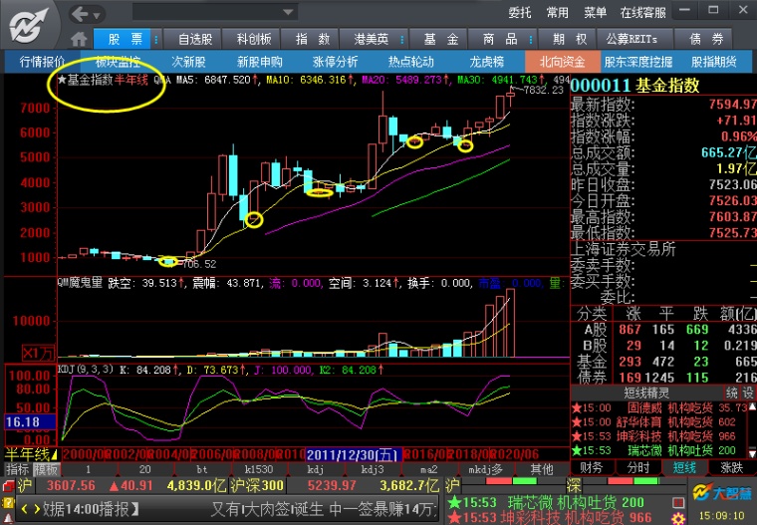Viewport: 757px width, 525px height.
Task: Open the 热点轮动 sub-tab
Action: pyautogui.click(x=410, y=62)
